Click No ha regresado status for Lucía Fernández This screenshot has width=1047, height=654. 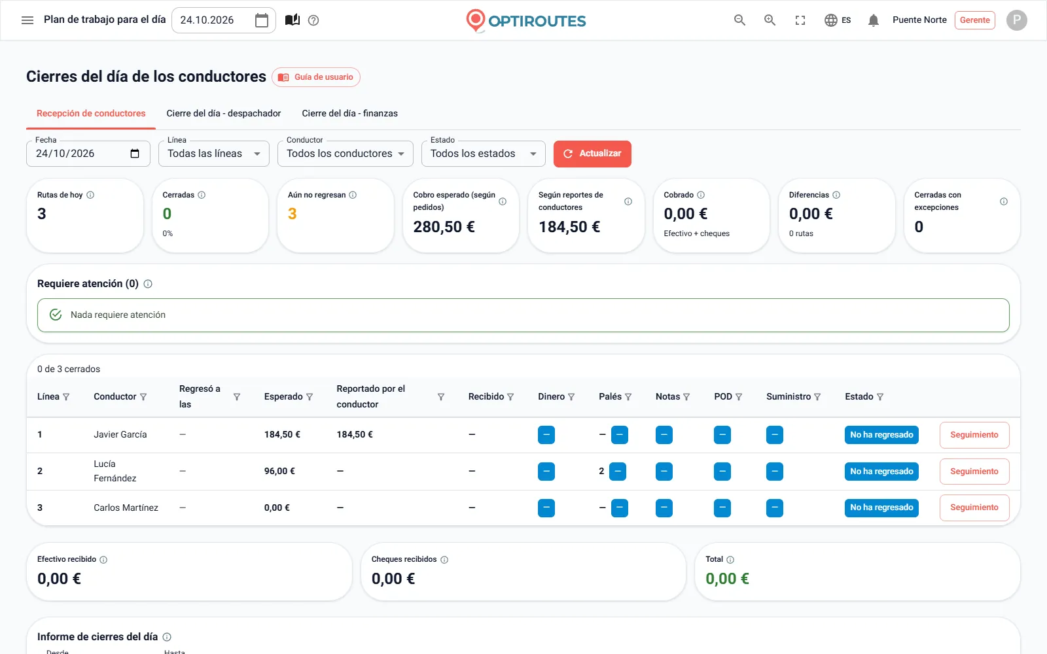[x=881, y=472]
